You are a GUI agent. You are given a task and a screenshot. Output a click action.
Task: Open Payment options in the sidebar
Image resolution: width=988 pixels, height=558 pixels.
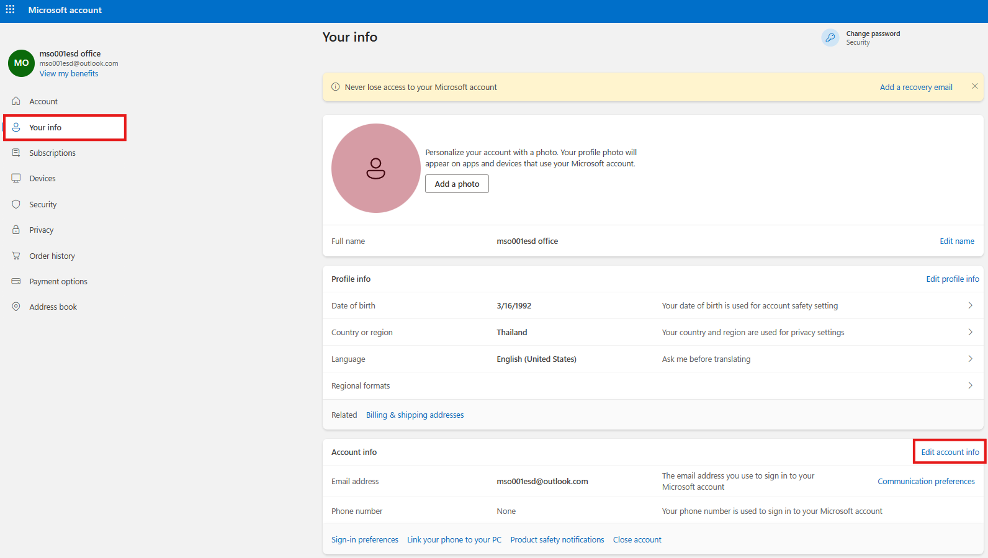[58, 281]
